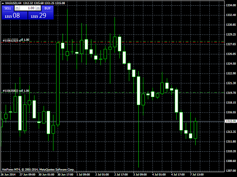Click the 7 Jul 13:00 time axis label

coord(197,174)
